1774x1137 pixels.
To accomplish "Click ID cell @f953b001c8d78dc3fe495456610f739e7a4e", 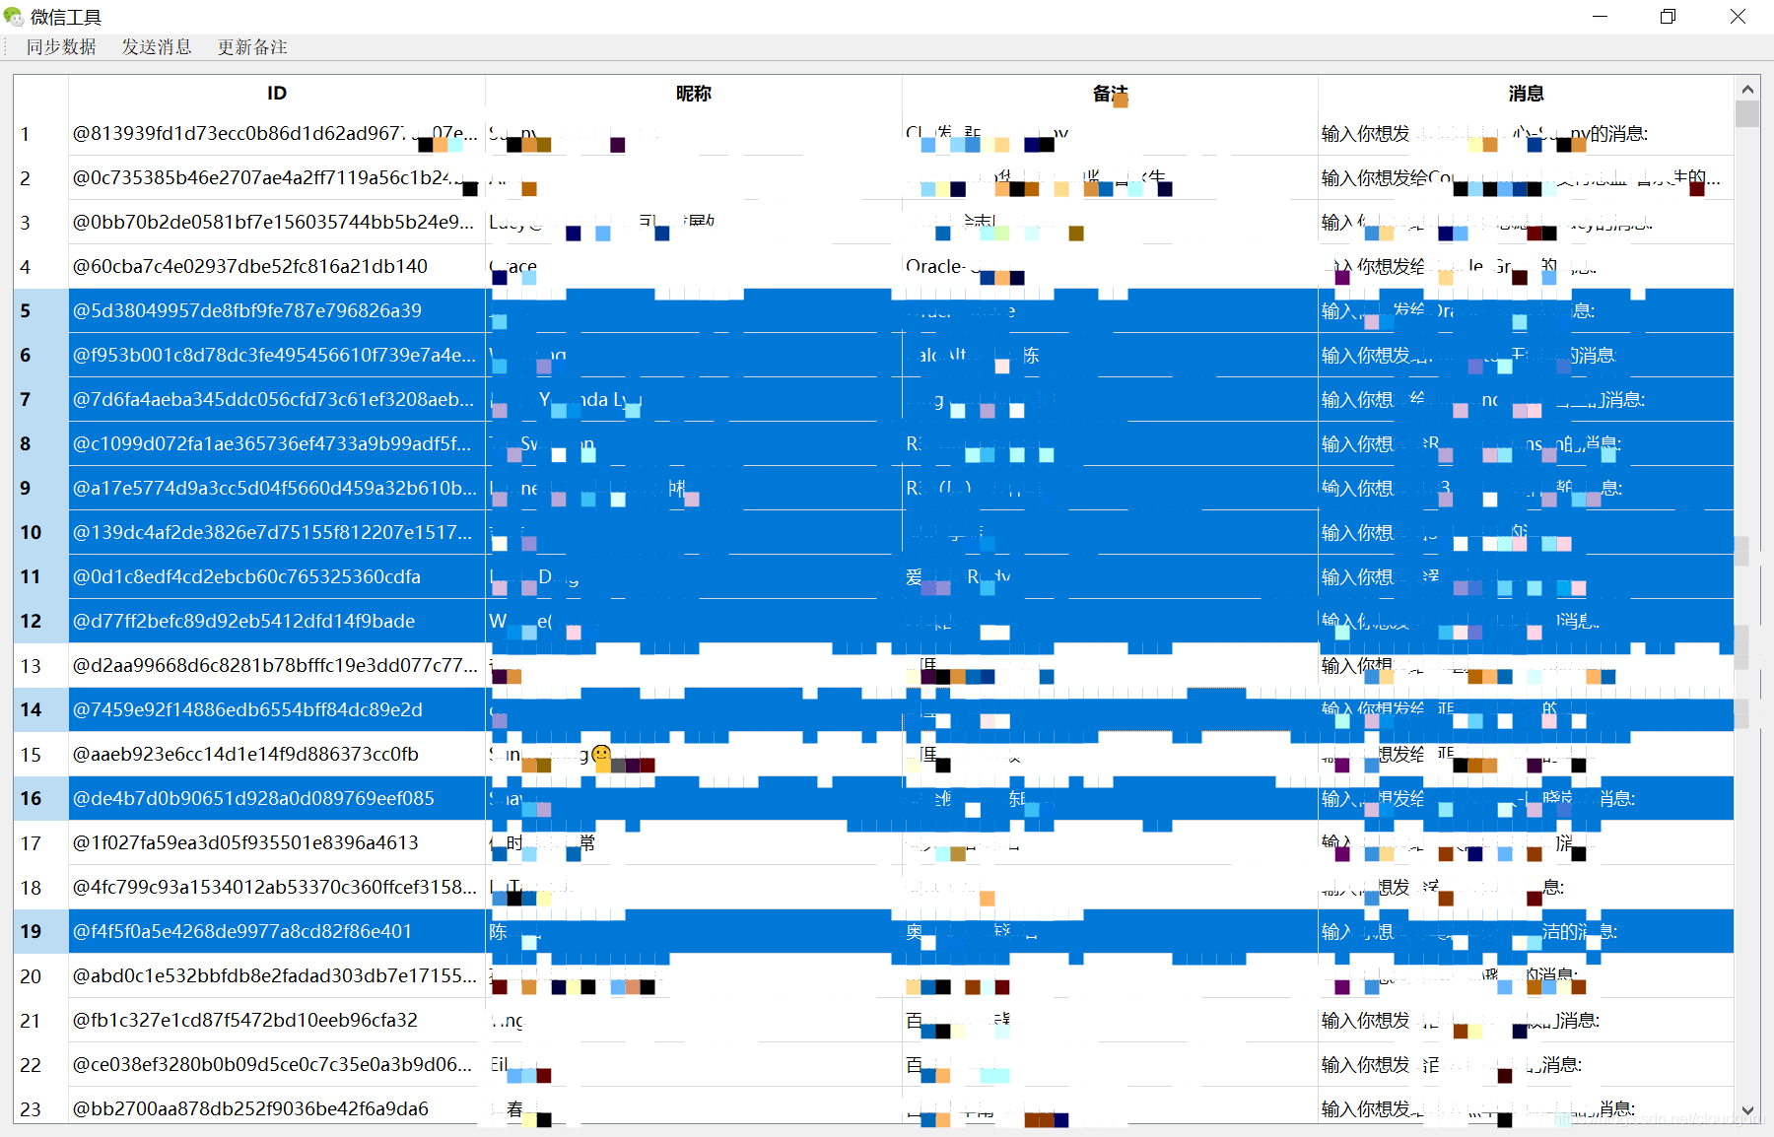I will click(277, 355).
